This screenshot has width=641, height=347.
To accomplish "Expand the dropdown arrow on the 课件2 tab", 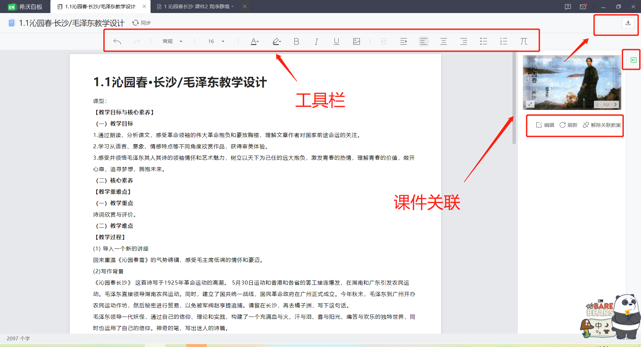I will pyautogui.click(x=233, y=6).
